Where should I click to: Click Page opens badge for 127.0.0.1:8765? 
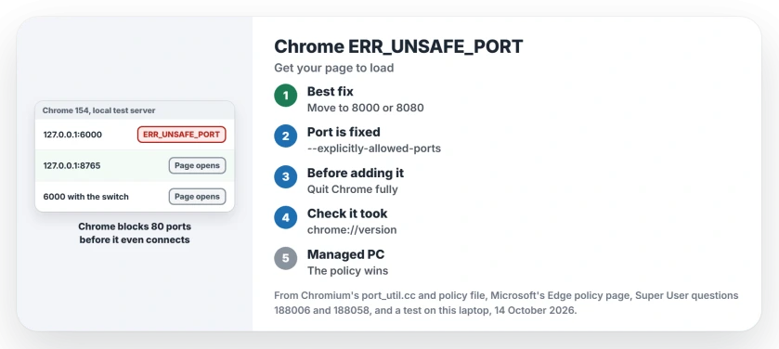(x=197, y=165)
